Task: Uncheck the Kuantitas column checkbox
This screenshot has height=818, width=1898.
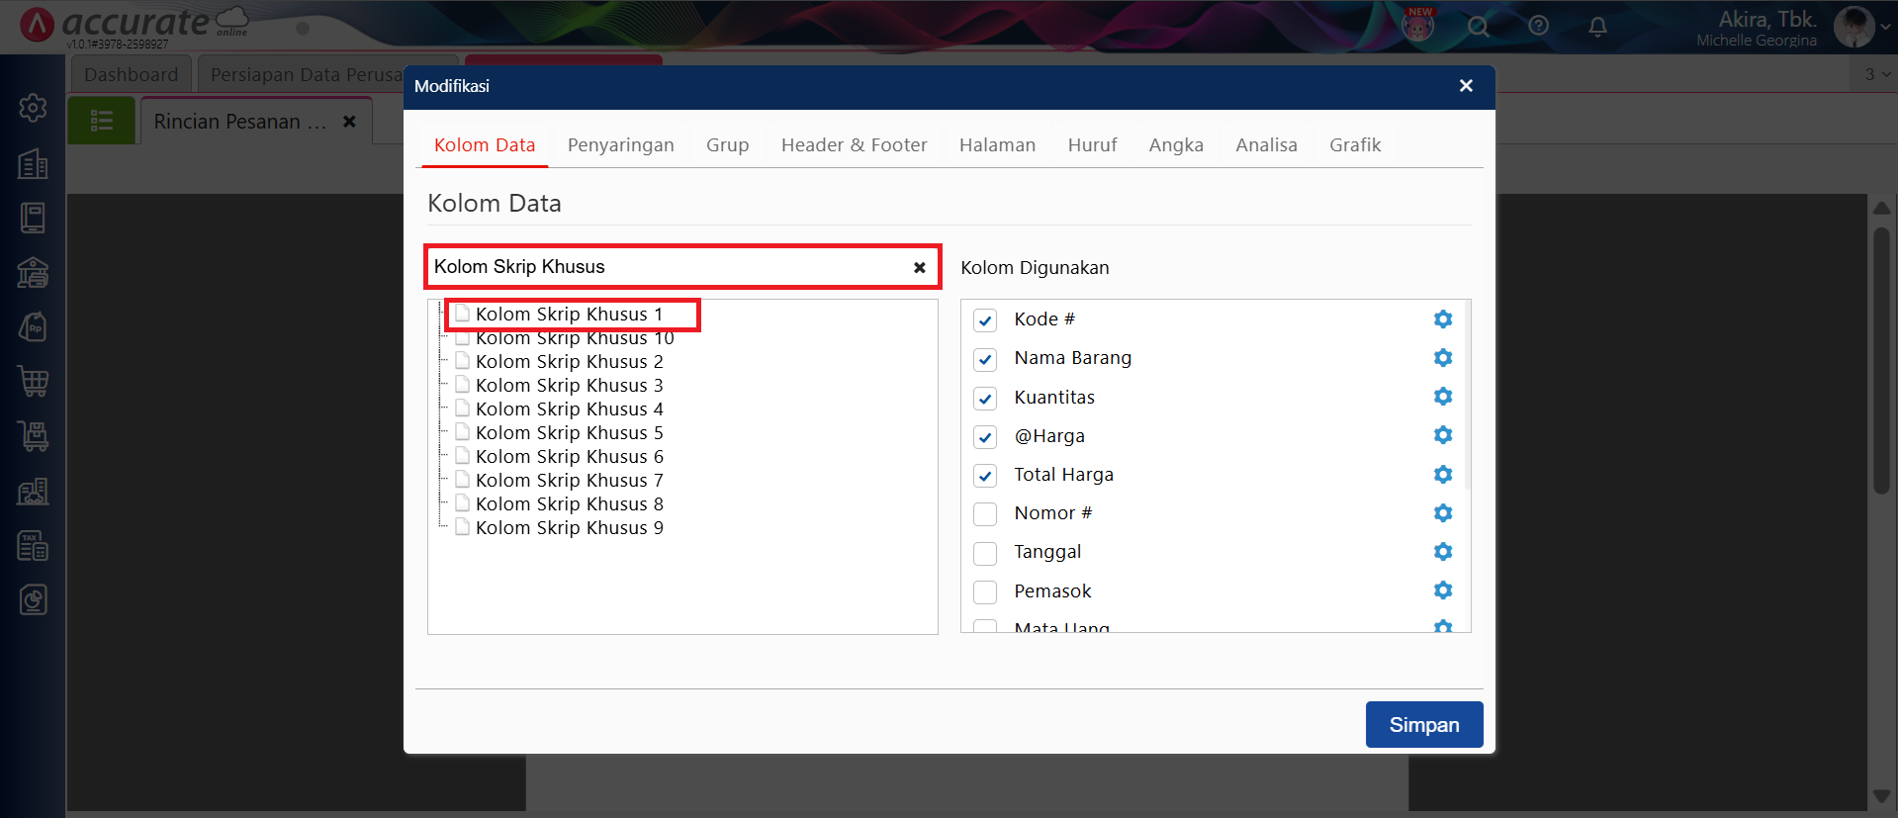Action: 985,399
